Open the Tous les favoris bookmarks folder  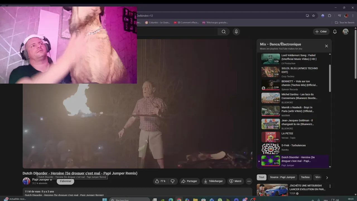tap(345, 23)
